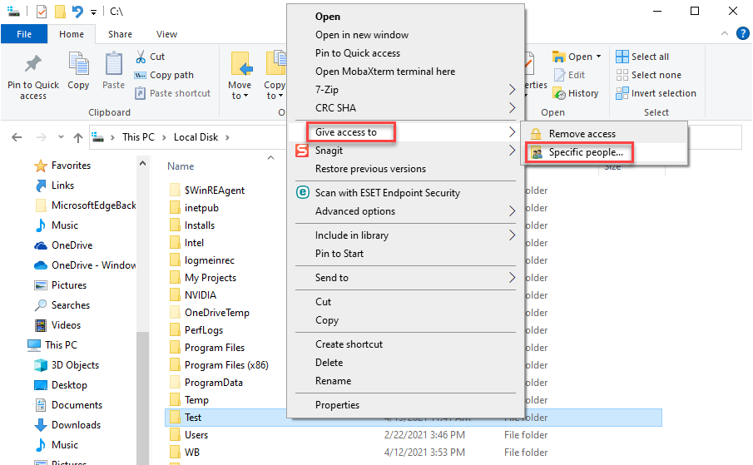Click the Copy path ribbon icon
This screenshot has height=465, width=753.
[141, 76]
